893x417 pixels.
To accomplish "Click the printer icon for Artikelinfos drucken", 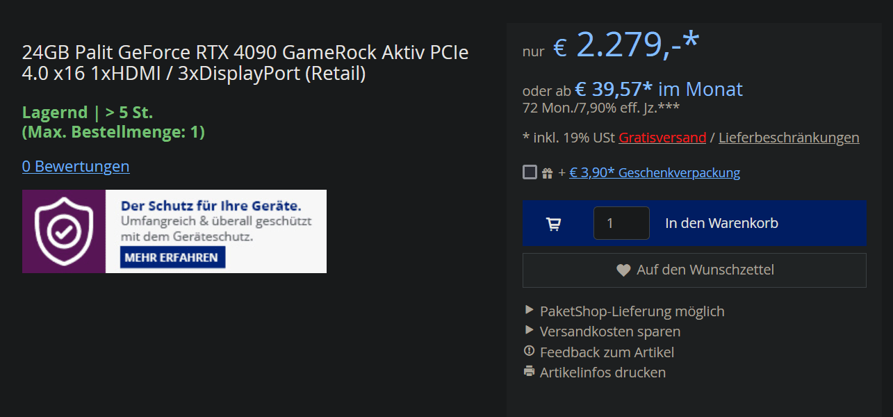I will coord(530,371).
